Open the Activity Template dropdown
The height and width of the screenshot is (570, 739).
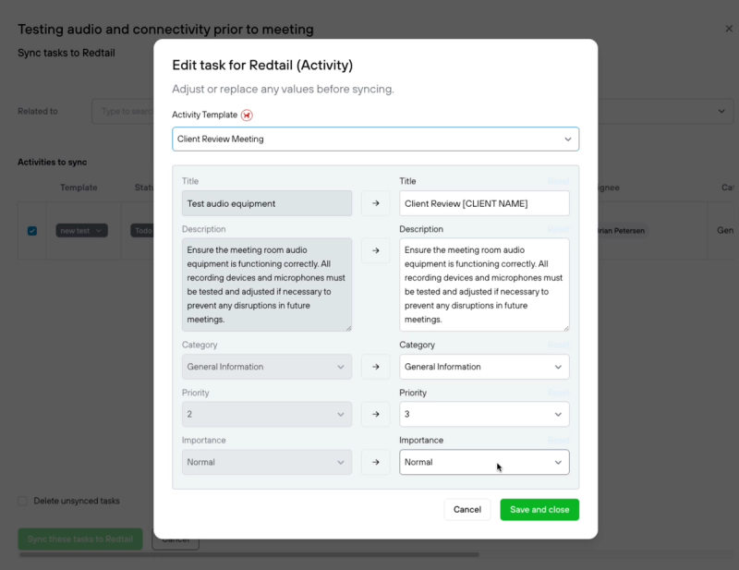click(x=376, y=139)
